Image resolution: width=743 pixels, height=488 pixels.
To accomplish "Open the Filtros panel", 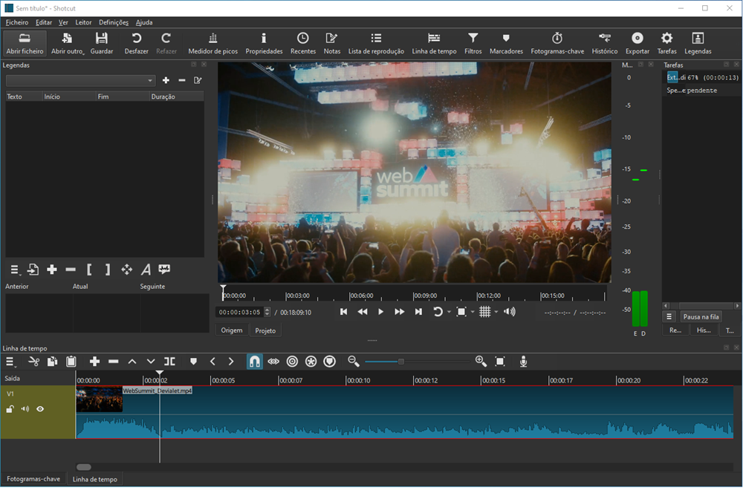I will (473, 43).
